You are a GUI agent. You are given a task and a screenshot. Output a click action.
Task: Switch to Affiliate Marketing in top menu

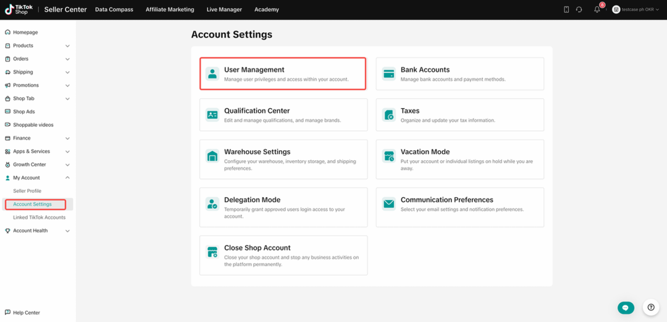click(x=170, y=9)
